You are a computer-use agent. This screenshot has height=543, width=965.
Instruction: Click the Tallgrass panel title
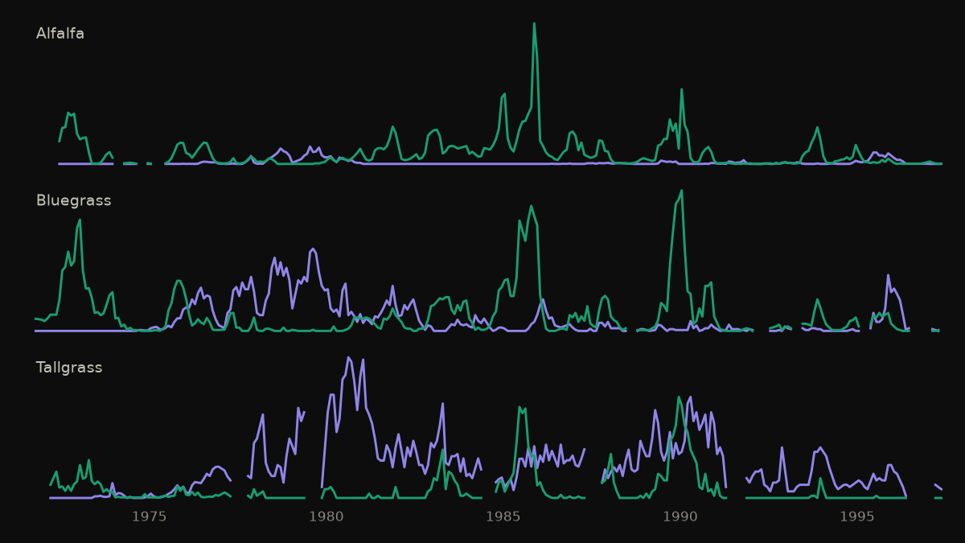(x=69, y=368)
